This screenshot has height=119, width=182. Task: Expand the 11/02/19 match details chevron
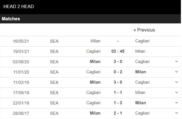pos(176,82)
